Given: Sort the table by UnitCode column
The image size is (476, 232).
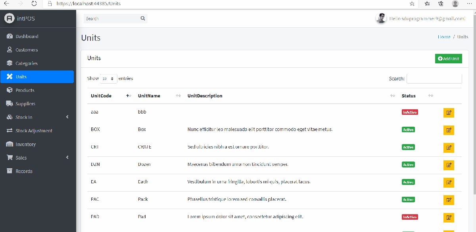Looking at the screenshot, I should tap(101, 96).
